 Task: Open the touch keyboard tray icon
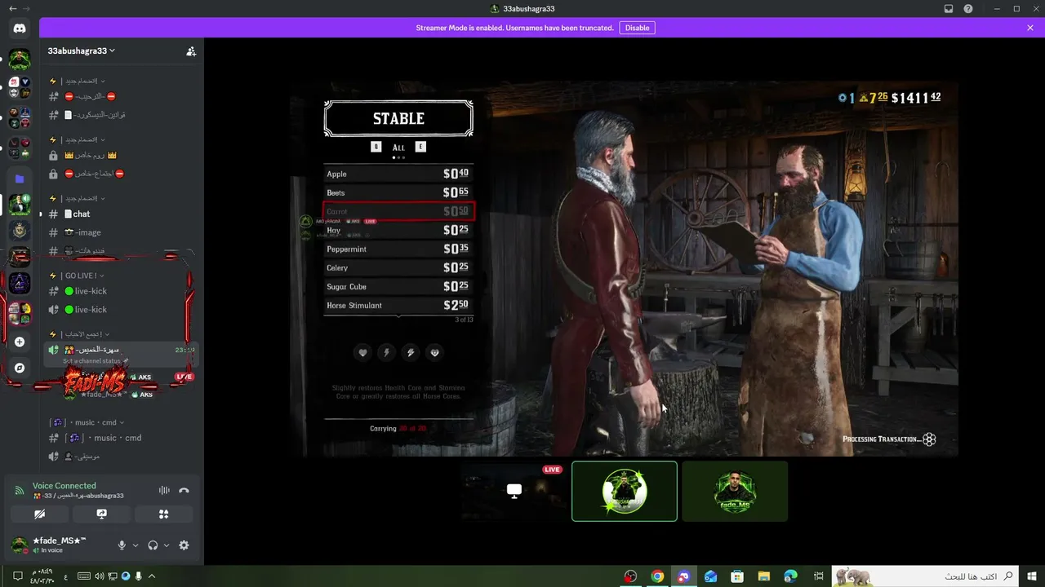coord(83,576)
